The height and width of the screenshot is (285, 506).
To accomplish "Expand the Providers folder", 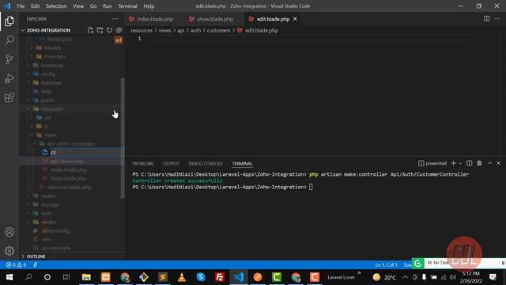I will [55, 56].
